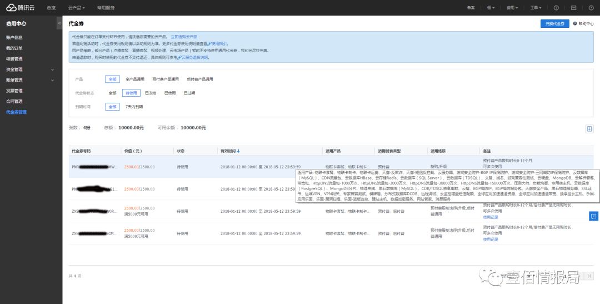
Task: Click the first PNR voucher code cell
Action: pyautogui.click(x=95, y=167)
